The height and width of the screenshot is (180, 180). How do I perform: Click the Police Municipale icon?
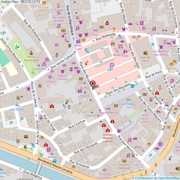(31, 53)
